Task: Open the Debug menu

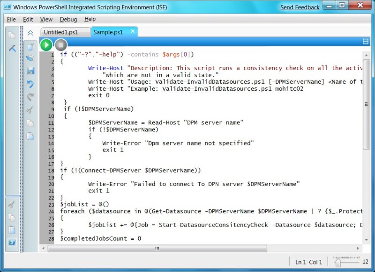Action: click(x=68, y=19)
